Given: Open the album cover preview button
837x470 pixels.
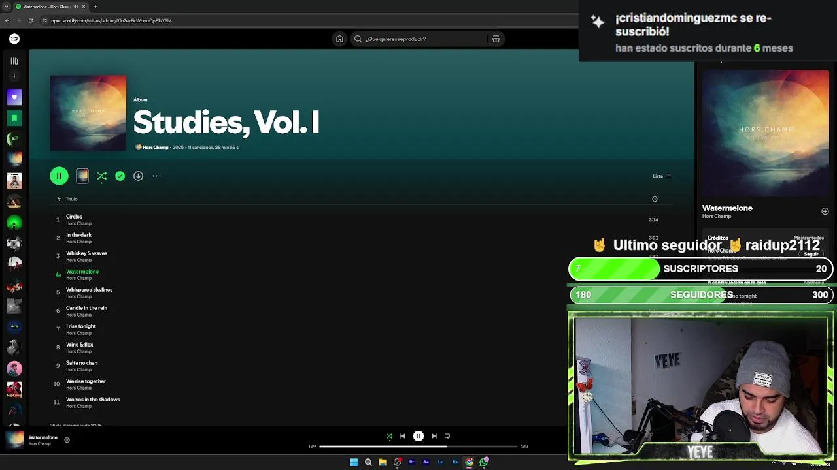Looking at the screenshot, I should point(82,176).
